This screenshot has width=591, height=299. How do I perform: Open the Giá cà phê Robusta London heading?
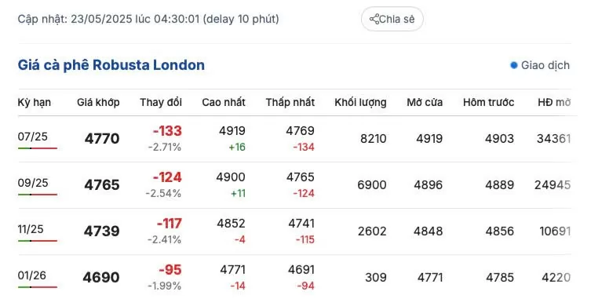(111, 65)
